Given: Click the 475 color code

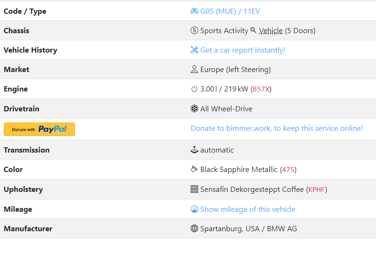Looking at the screenshot, I should pos(288,170).
